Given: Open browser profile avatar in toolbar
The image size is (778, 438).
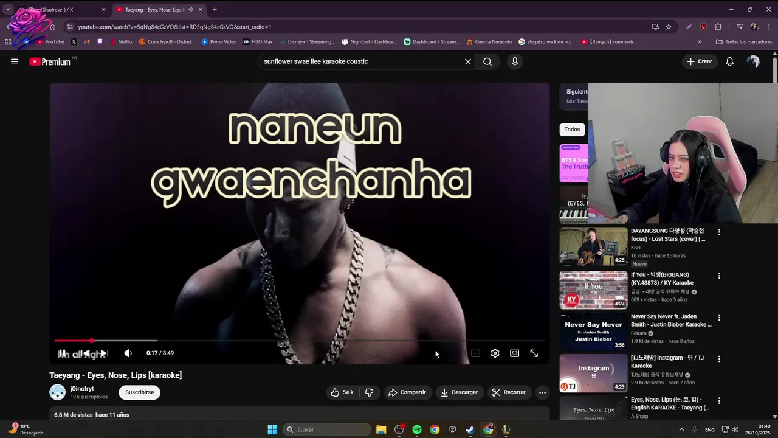Looking at the screenshot, I should (x=754, y=27).
